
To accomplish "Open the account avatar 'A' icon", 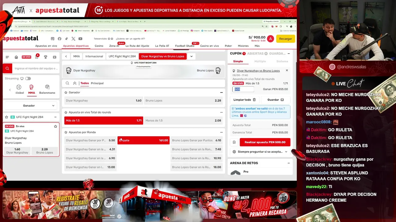I will click(x=270, y=39).
